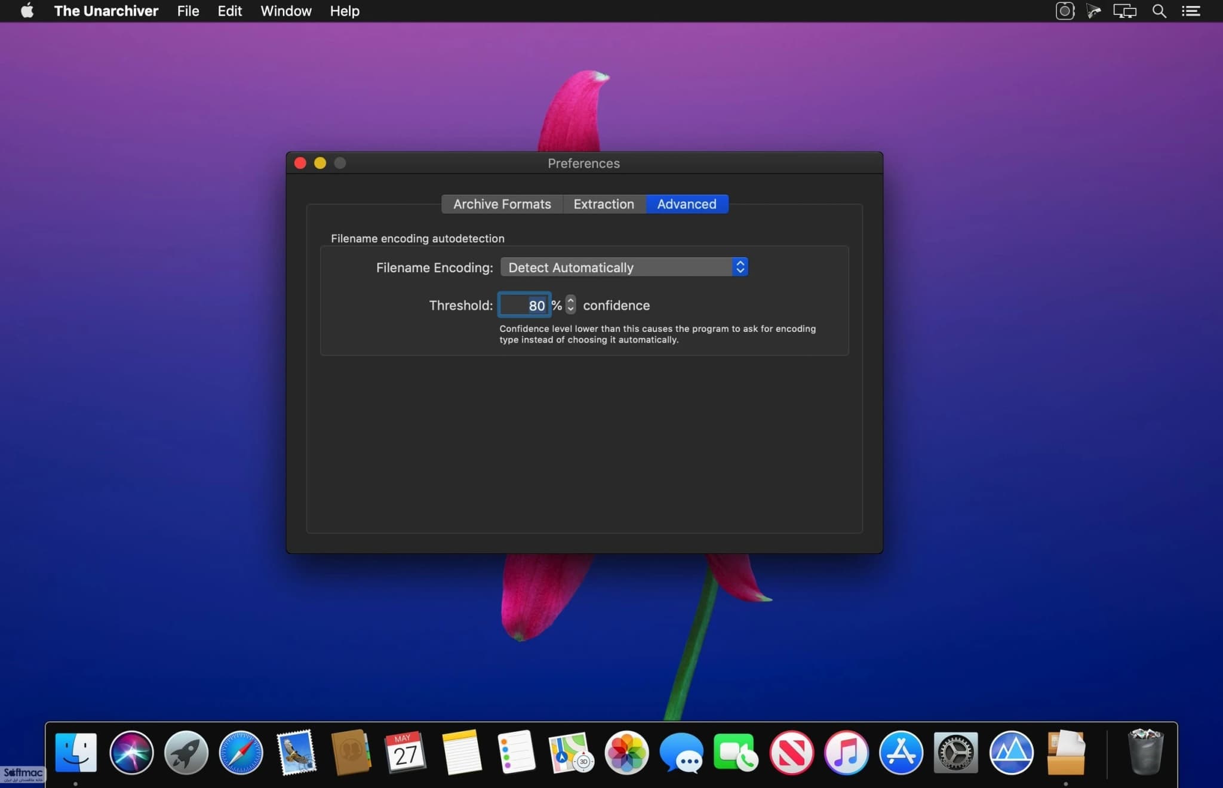Expand Filename Encoding Detect Automatically dropdown
Image resolution: width=1223 pixels, height=788 pixels.
[624, 267]
